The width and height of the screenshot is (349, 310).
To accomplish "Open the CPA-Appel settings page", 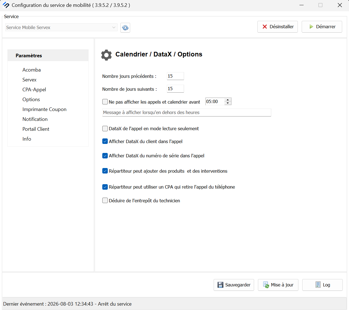I will (x=34, y=89).
